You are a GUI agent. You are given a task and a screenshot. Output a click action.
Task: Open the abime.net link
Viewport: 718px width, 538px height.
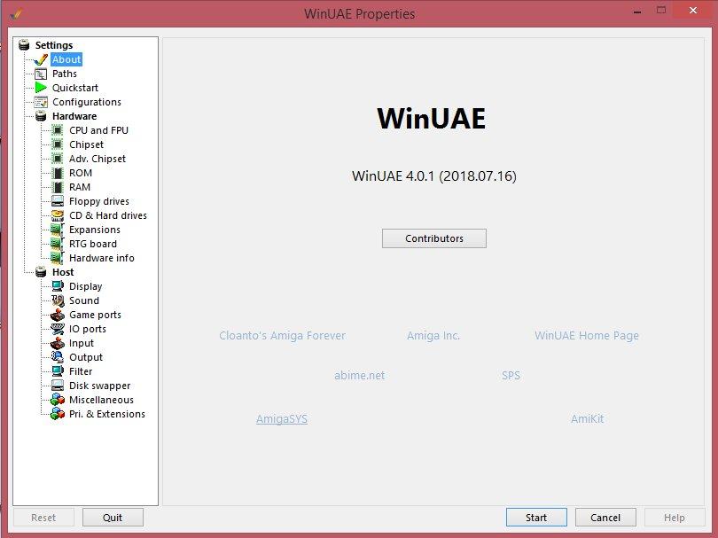point(360,376)
